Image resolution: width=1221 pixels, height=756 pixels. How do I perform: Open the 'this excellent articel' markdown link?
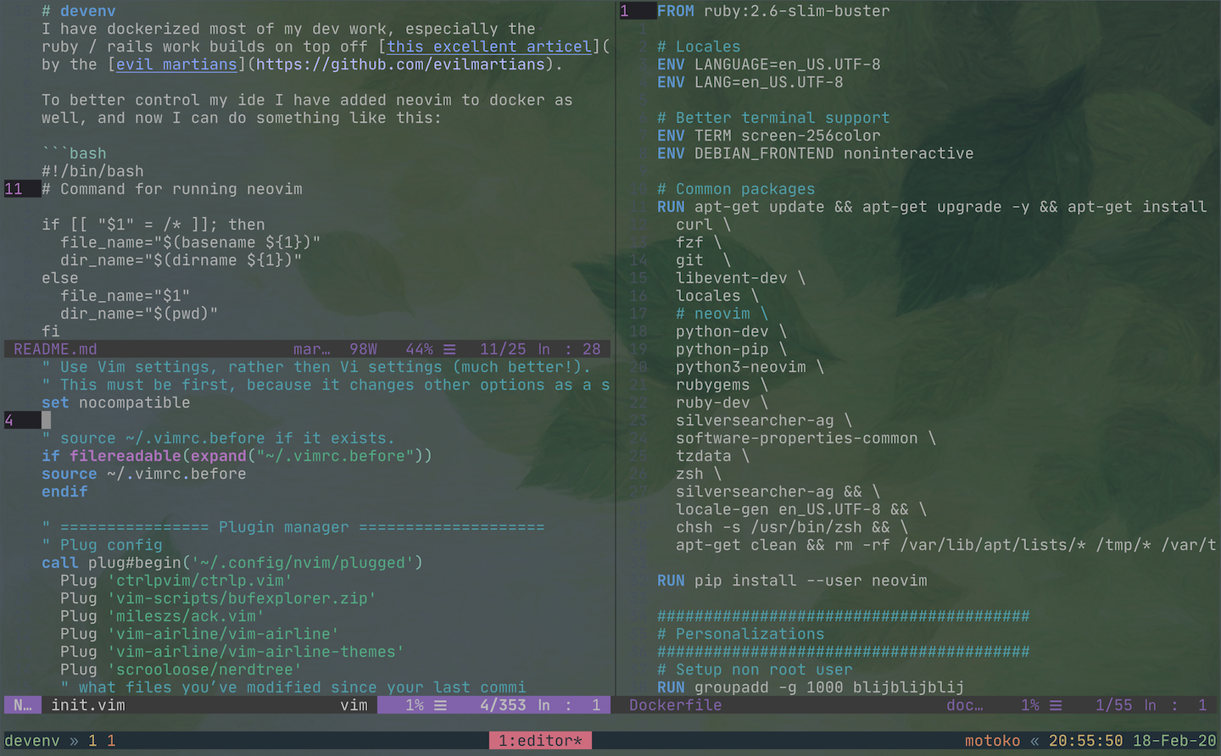[489, 47]
